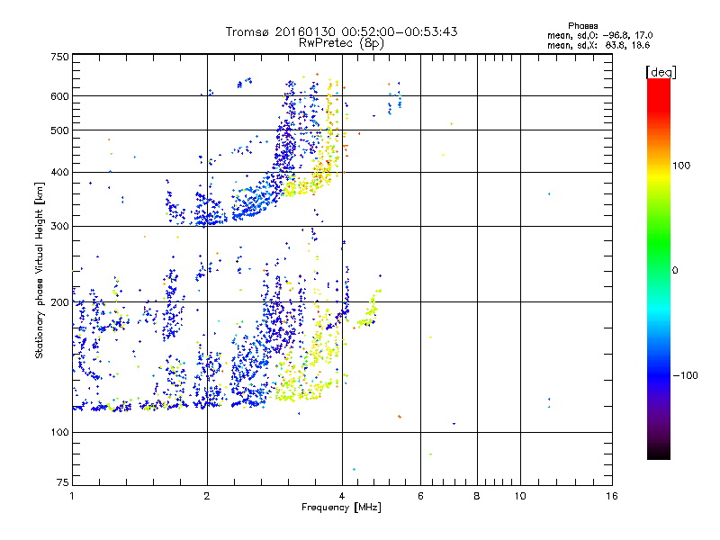Click the colorbar label '0'
This screenshot has height=540, width=720.
675,271
